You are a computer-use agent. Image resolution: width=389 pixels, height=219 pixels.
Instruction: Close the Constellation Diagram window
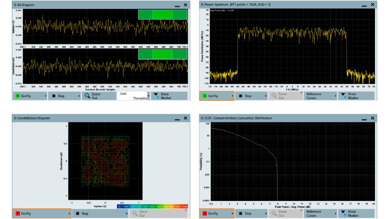[185, 118]
